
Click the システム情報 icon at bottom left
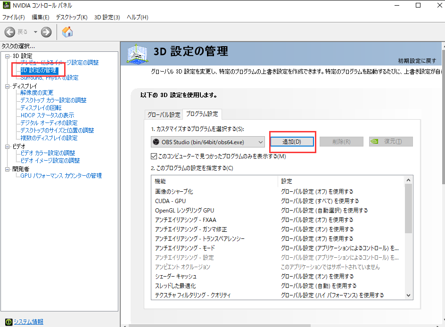tap(9, 322)
